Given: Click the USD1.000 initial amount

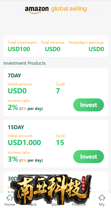Looking at the screenshot, I should [25, 143].
